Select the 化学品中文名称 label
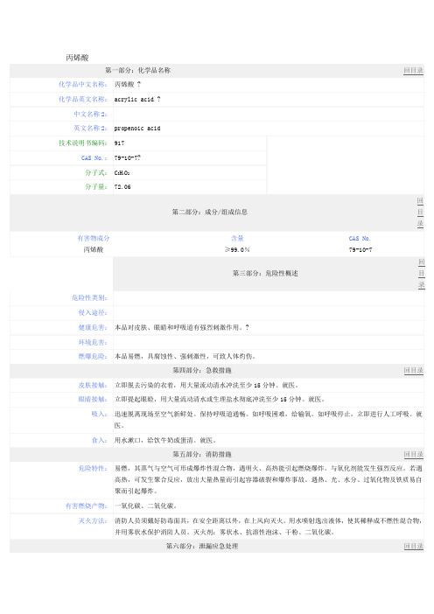Viewport: 434px width, 614px height. [x=83, y=84]
